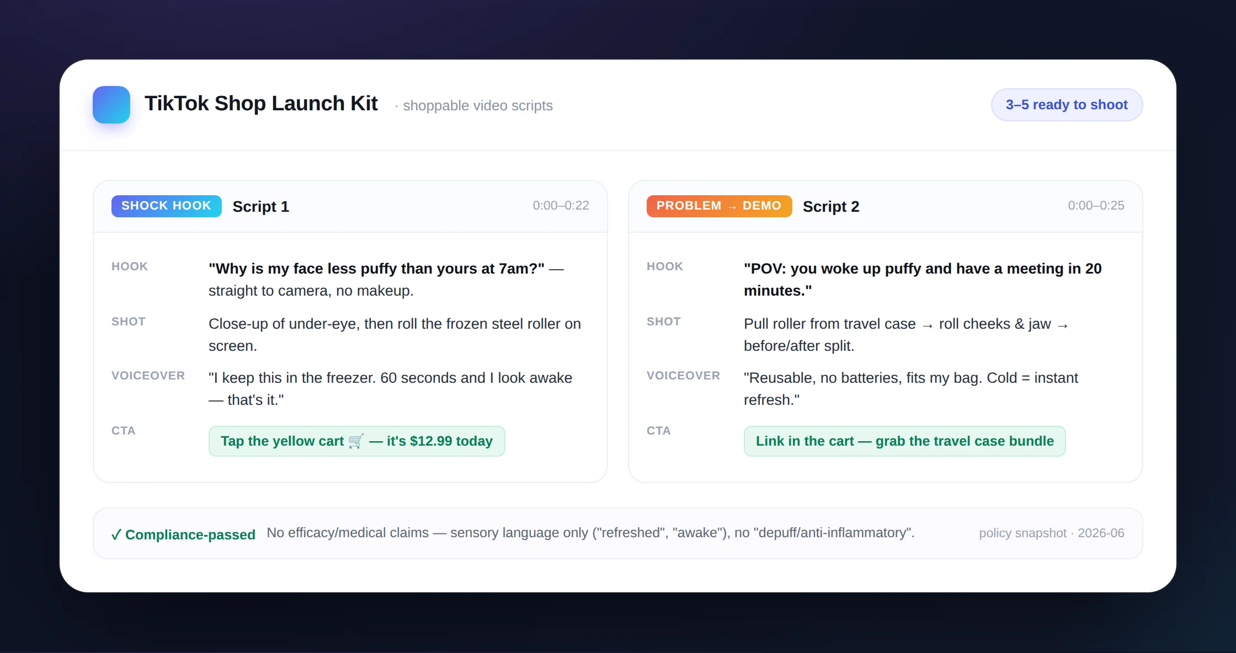This screenshot has height=653, width=1236.
Task: Click the '3–5 ready to shoot' badge
Action: coord(1067,105)
